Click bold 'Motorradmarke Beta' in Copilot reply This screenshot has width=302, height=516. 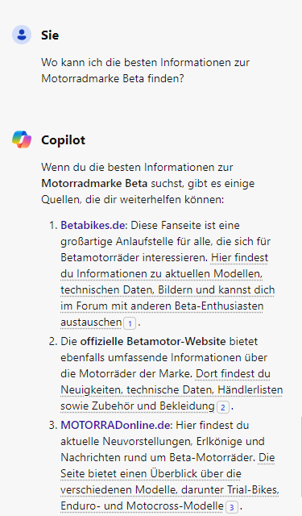[94, 183]
